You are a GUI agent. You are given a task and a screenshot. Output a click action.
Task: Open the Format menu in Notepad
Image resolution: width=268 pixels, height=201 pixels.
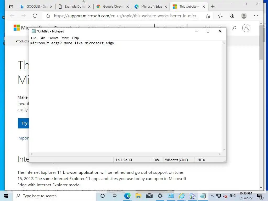click(53, 38)
